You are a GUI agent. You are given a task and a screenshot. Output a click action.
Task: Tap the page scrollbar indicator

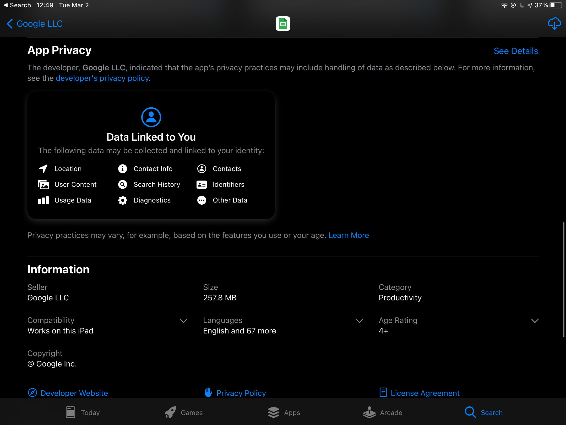pyautogui.click(x=563, y=279)
